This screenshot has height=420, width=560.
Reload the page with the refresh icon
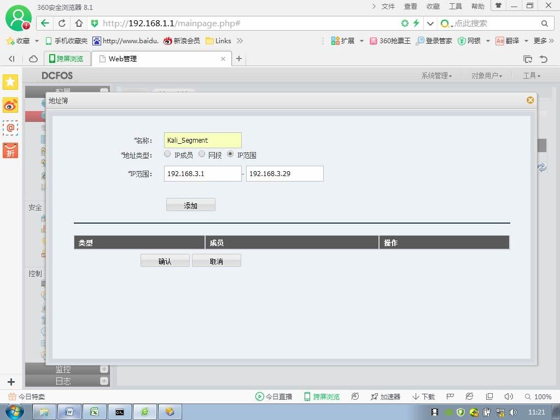click(62, 23)
